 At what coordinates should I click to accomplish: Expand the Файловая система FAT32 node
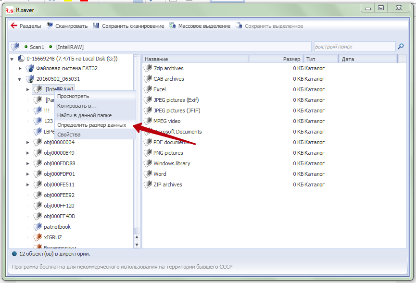pos(20,68)
